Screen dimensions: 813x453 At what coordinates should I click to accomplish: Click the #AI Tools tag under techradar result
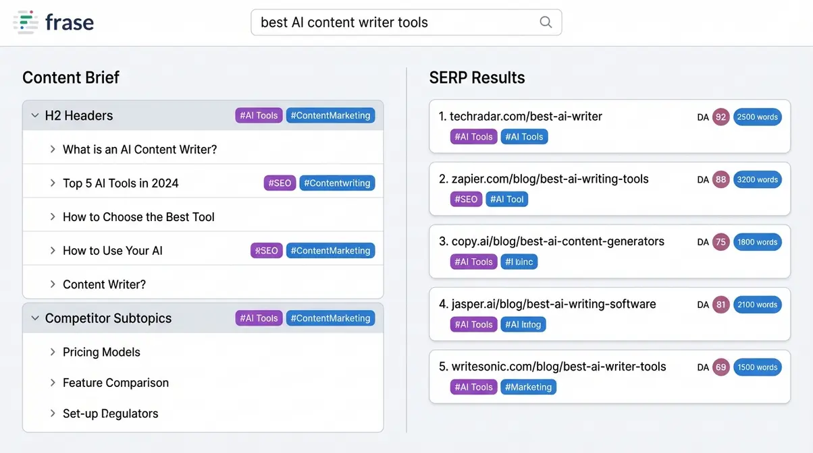[x=473, y=136]
